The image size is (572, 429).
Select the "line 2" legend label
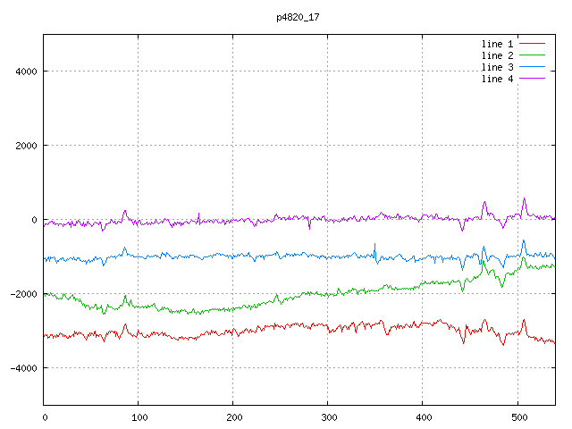(x=497, y=55)
